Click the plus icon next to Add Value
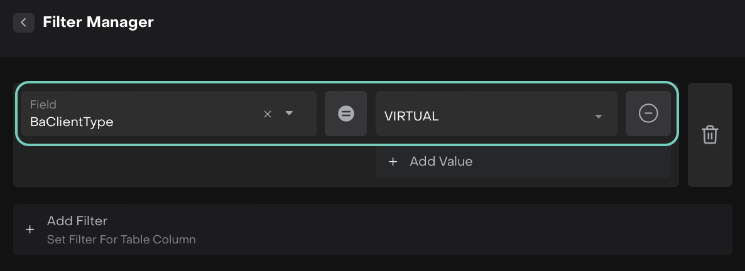The image size is (745, 271). (393, 162)
